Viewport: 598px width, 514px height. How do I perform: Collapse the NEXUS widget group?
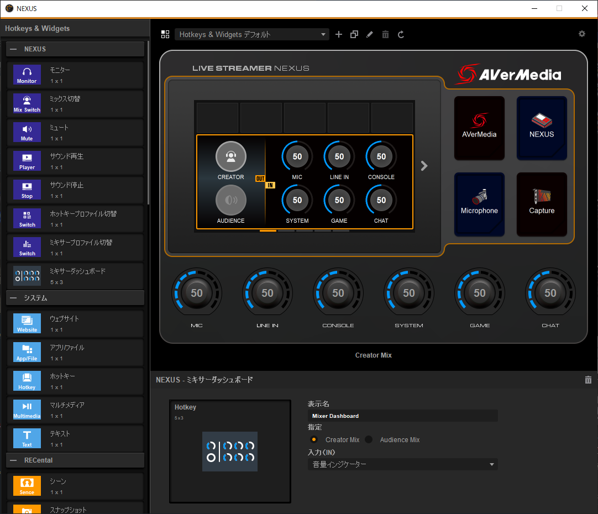(x=13, y=49)
